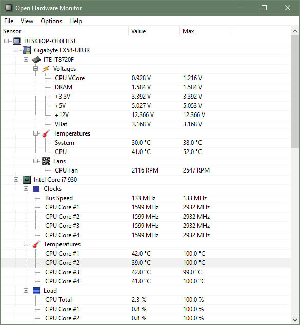300x325 pixels.
Task: Select CPU Core #4 under Clocks
Action: click(146, 235)
